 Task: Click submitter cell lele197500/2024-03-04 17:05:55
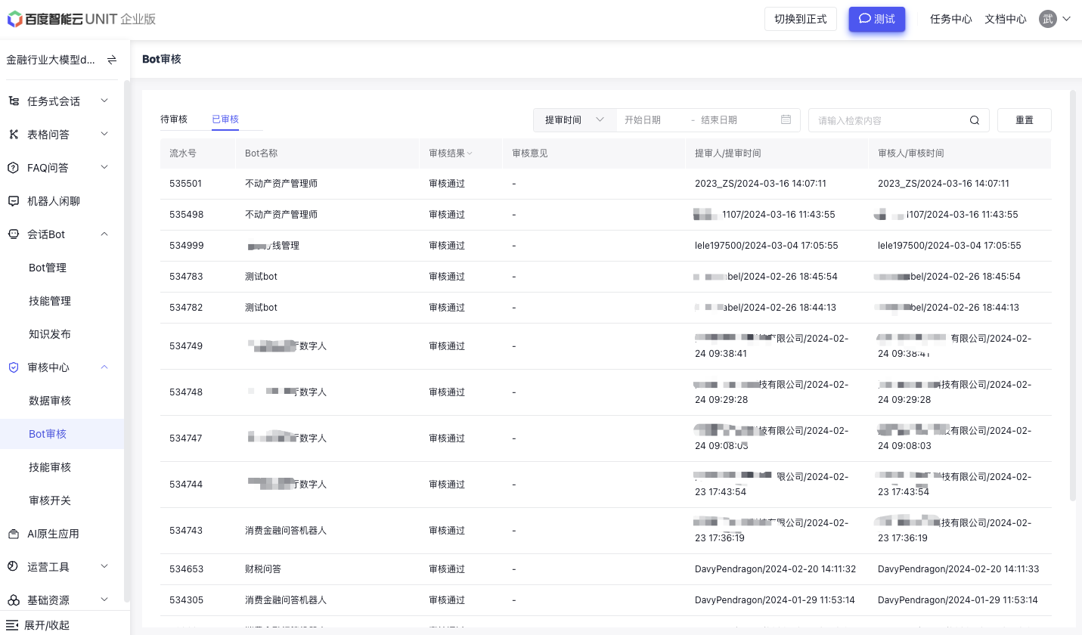(767, 246)
